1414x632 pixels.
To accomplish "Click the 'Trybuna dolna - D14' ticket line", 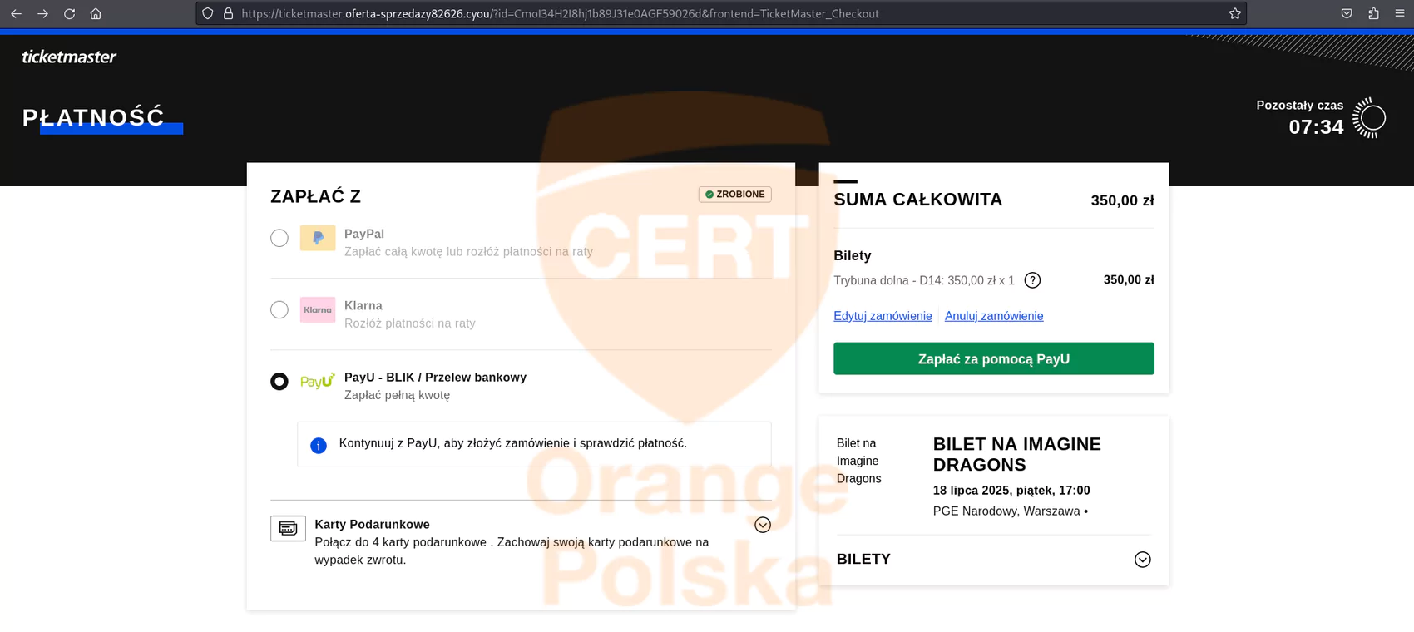I will coord(924,281).
